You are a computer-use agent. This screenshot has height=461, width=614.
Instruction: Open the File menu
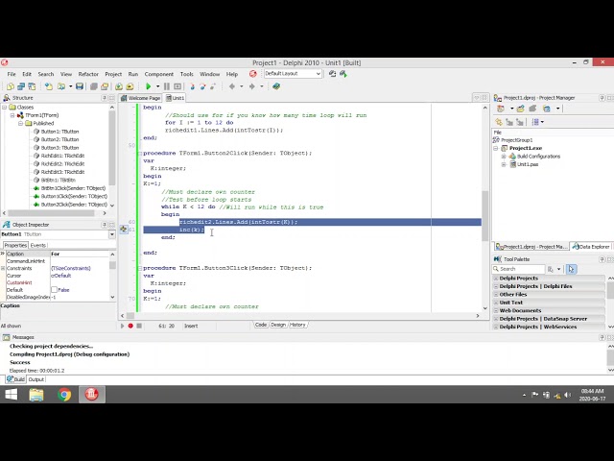[12, 74]
